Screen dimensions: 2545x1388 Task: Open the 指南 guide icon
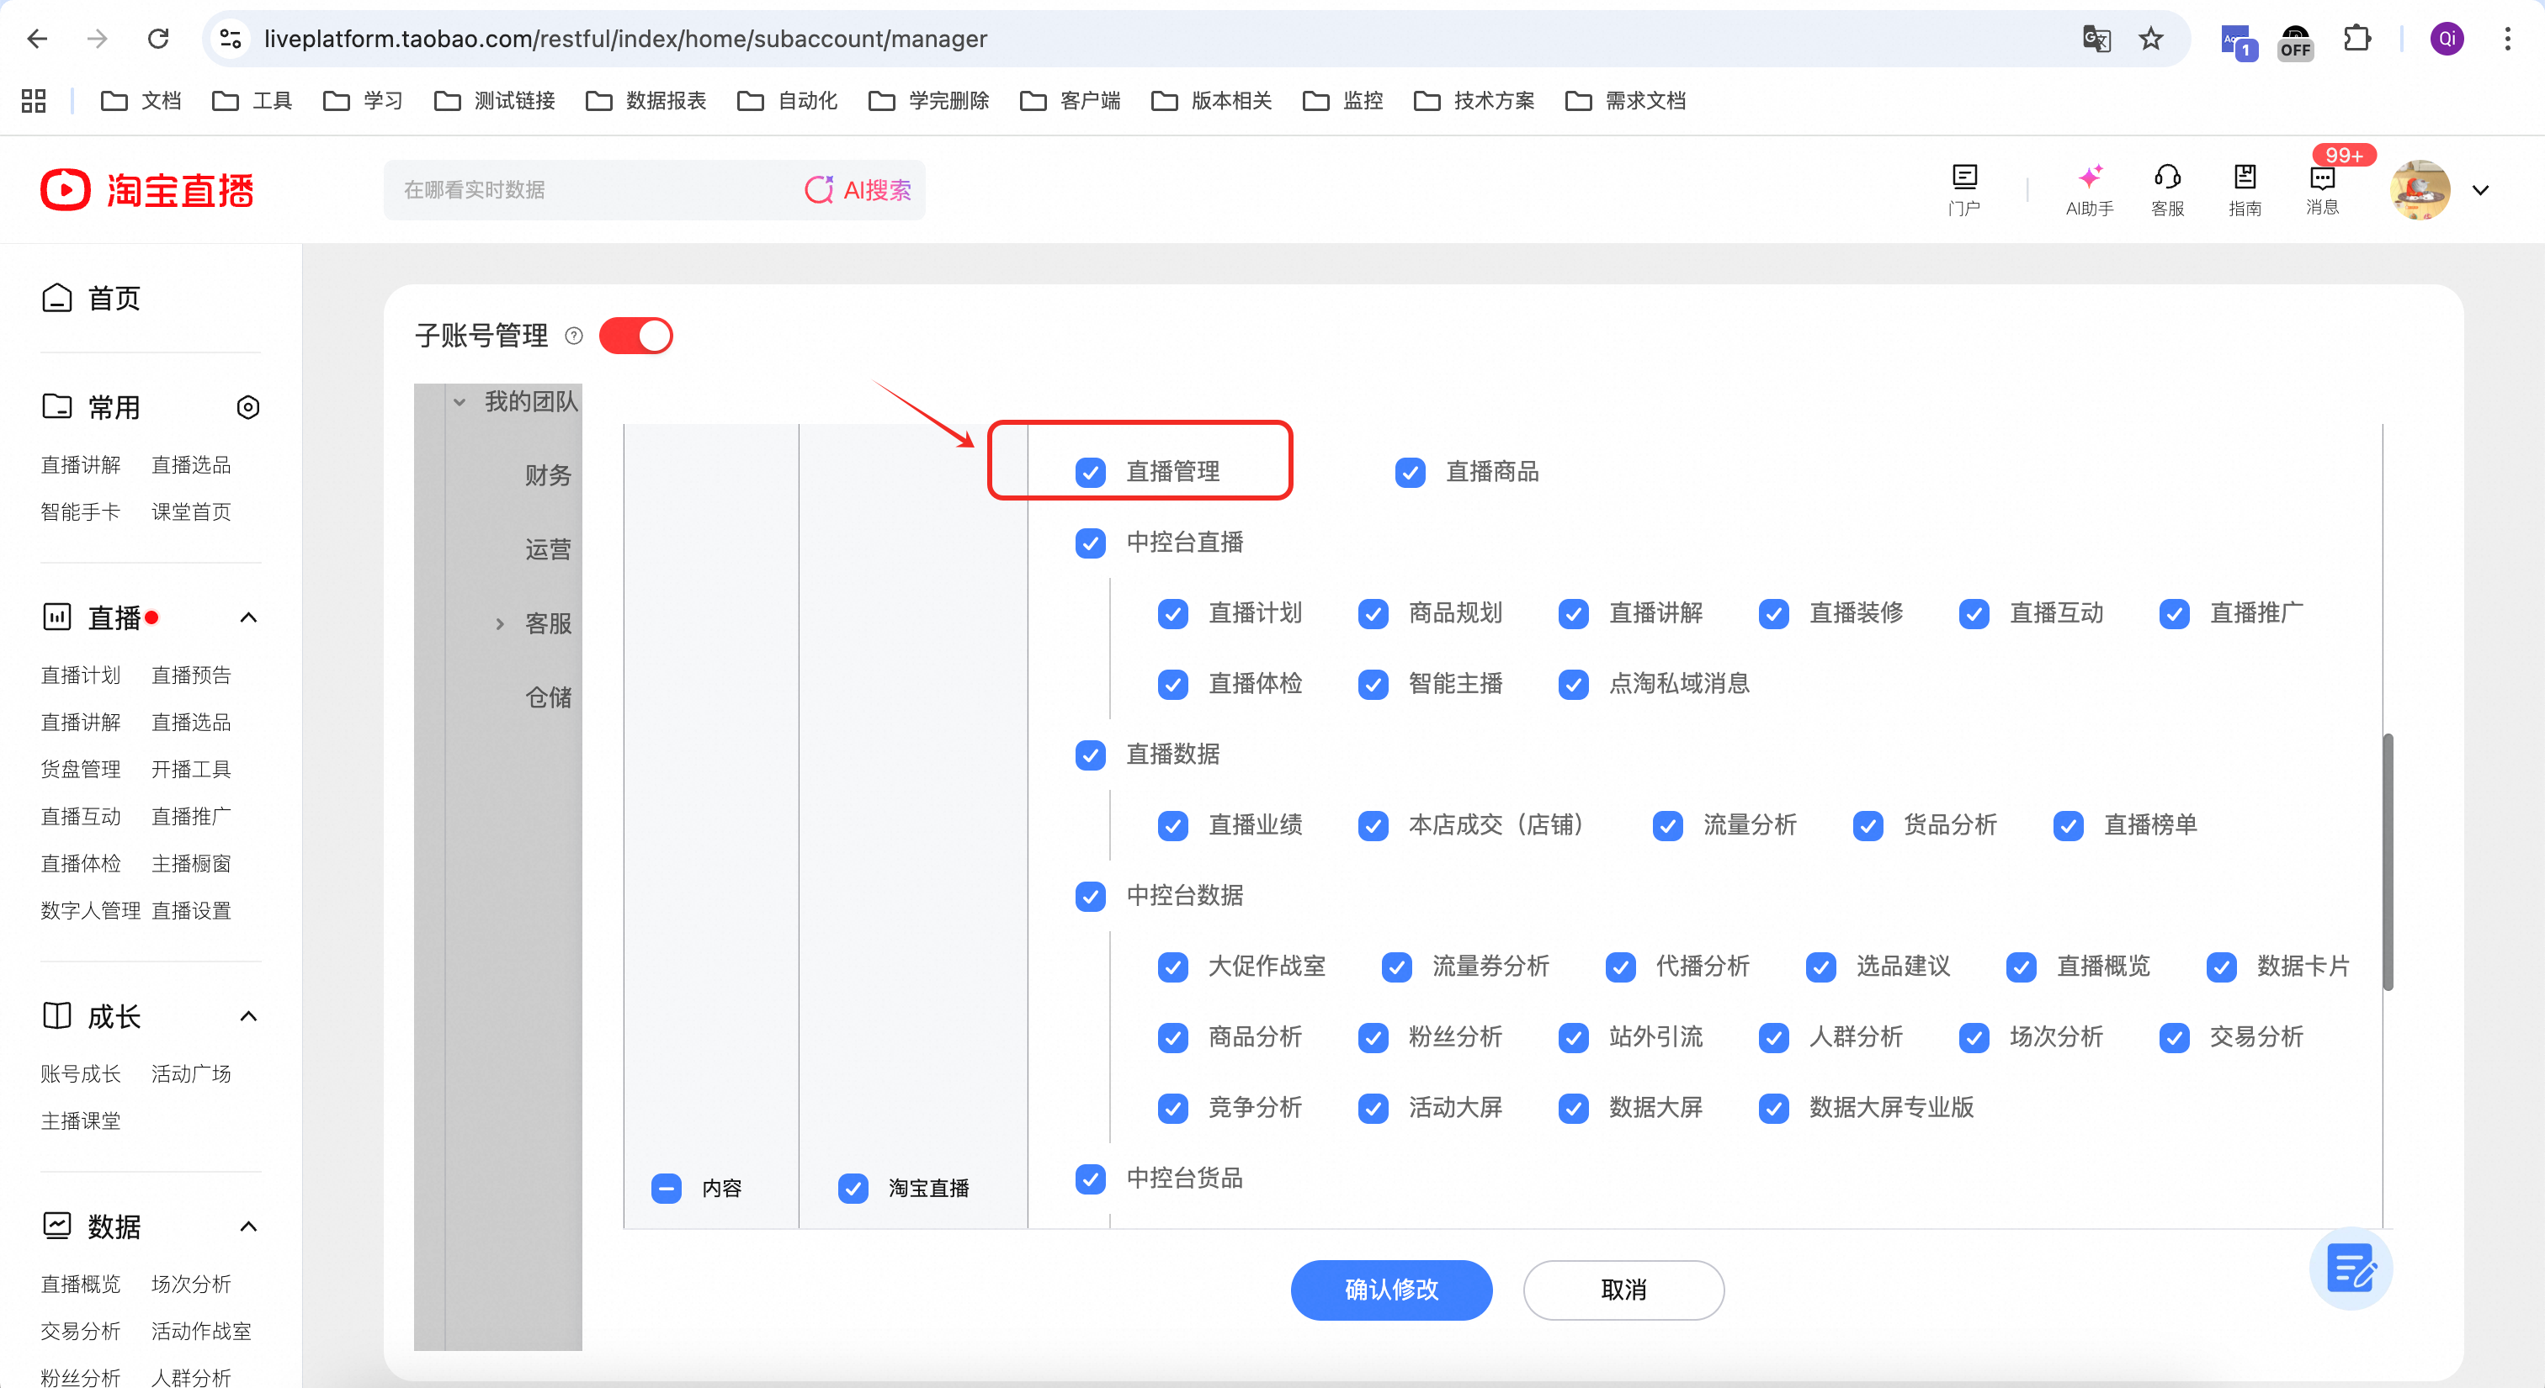2245,189
